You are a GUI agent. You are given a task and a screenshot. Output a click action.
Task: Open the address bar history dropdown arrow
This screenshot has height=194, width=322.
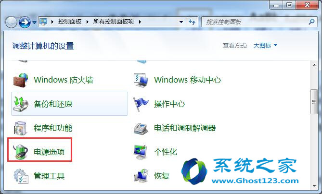[181, 22]
